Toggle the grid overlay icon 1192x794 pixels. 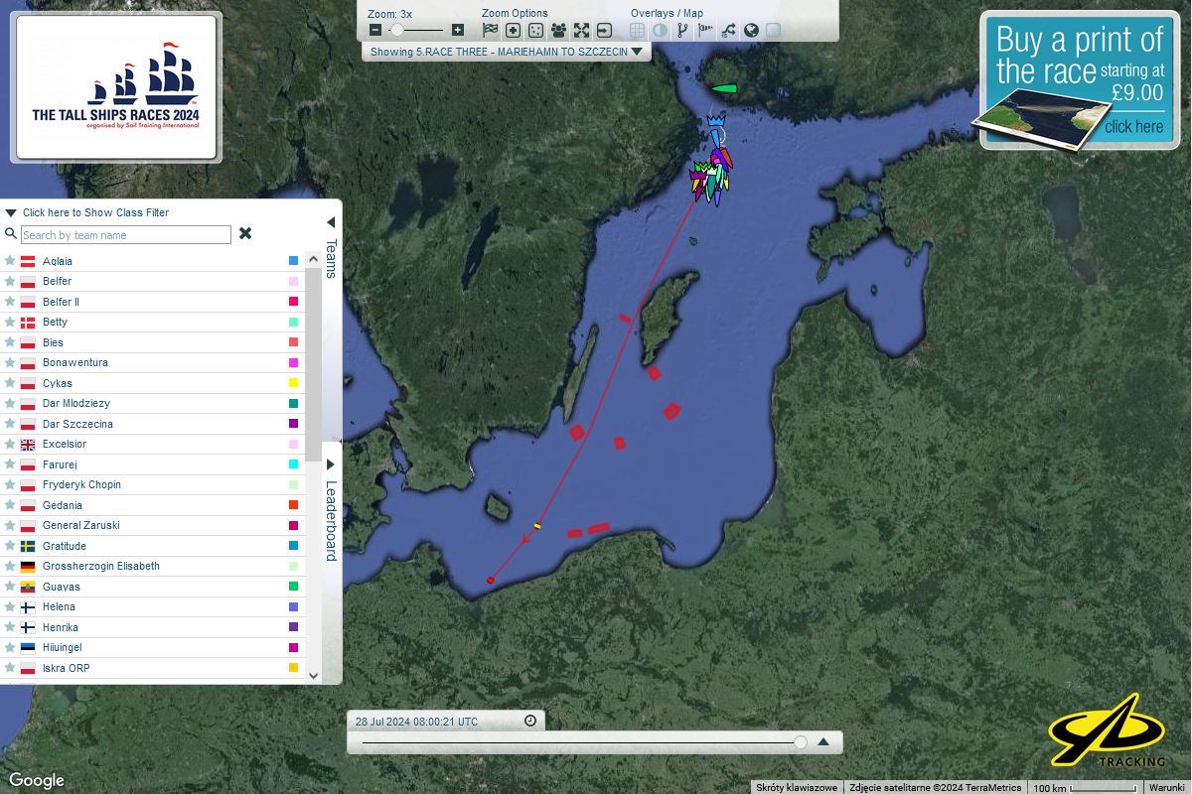638,31
